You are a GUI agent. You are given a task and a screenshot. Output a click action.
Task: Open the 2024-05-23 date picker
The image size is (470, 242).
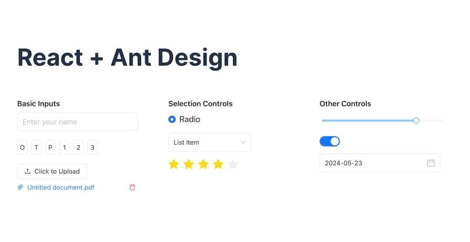coord(380,163)
